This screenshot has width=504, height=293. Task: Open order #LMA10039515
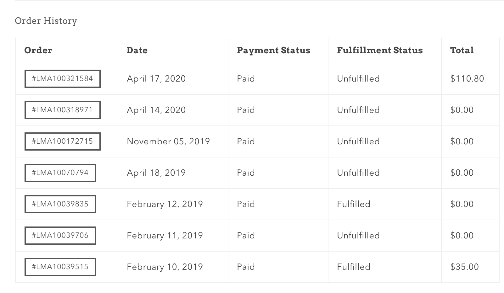tap(60, 267)
